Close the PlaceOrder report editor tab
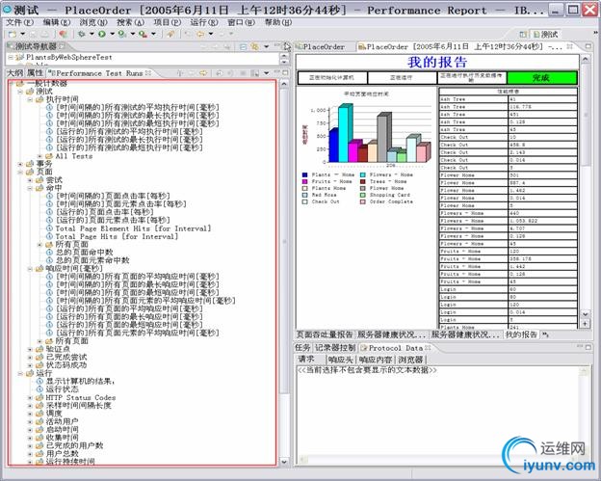This screenshot has width=601, height=481. click(569, 46)
